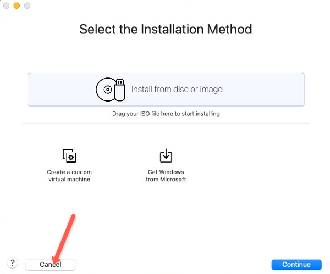Click the disc icon in install box
The width and height of the screenshot is (330, 274).
click(x=106, y=90)
